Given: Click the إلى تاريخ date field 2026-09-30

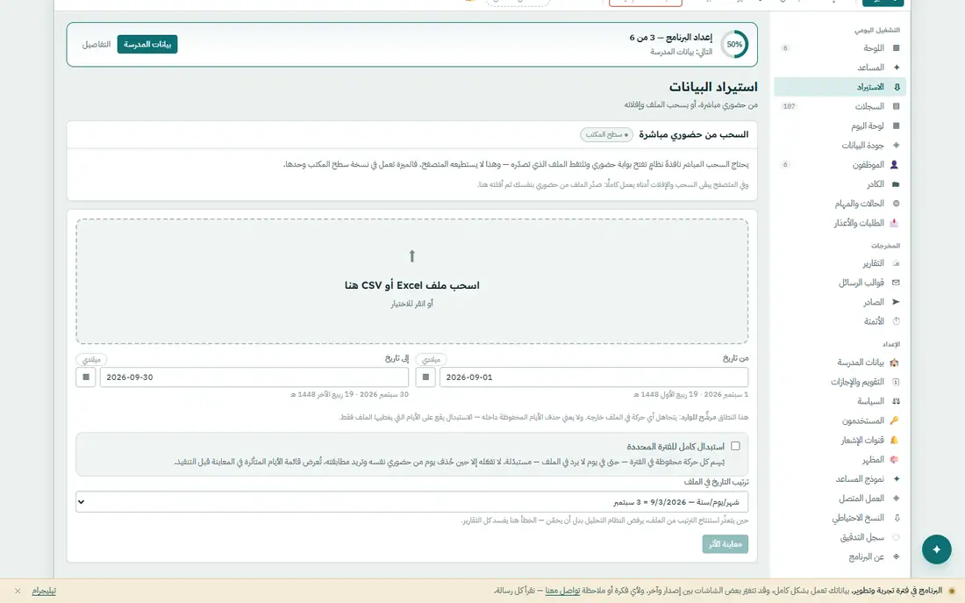Looking at the screenshot, I should (x=254, y=377).
